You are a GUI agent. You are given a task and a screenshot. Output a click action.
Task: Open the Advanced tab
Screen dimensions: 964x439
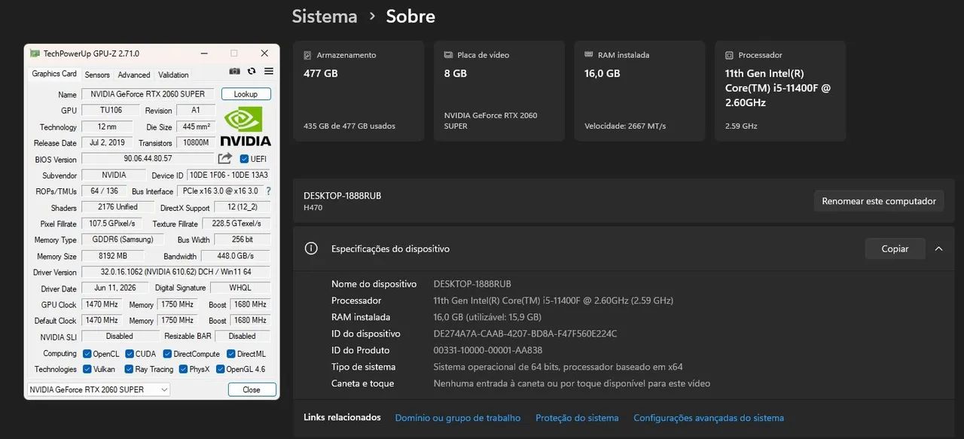pos(134,75)
